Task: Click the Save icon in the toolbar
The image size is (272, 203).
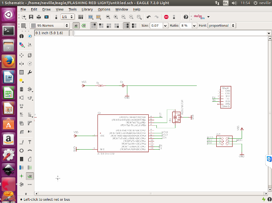Action: [x=31, y=17]
